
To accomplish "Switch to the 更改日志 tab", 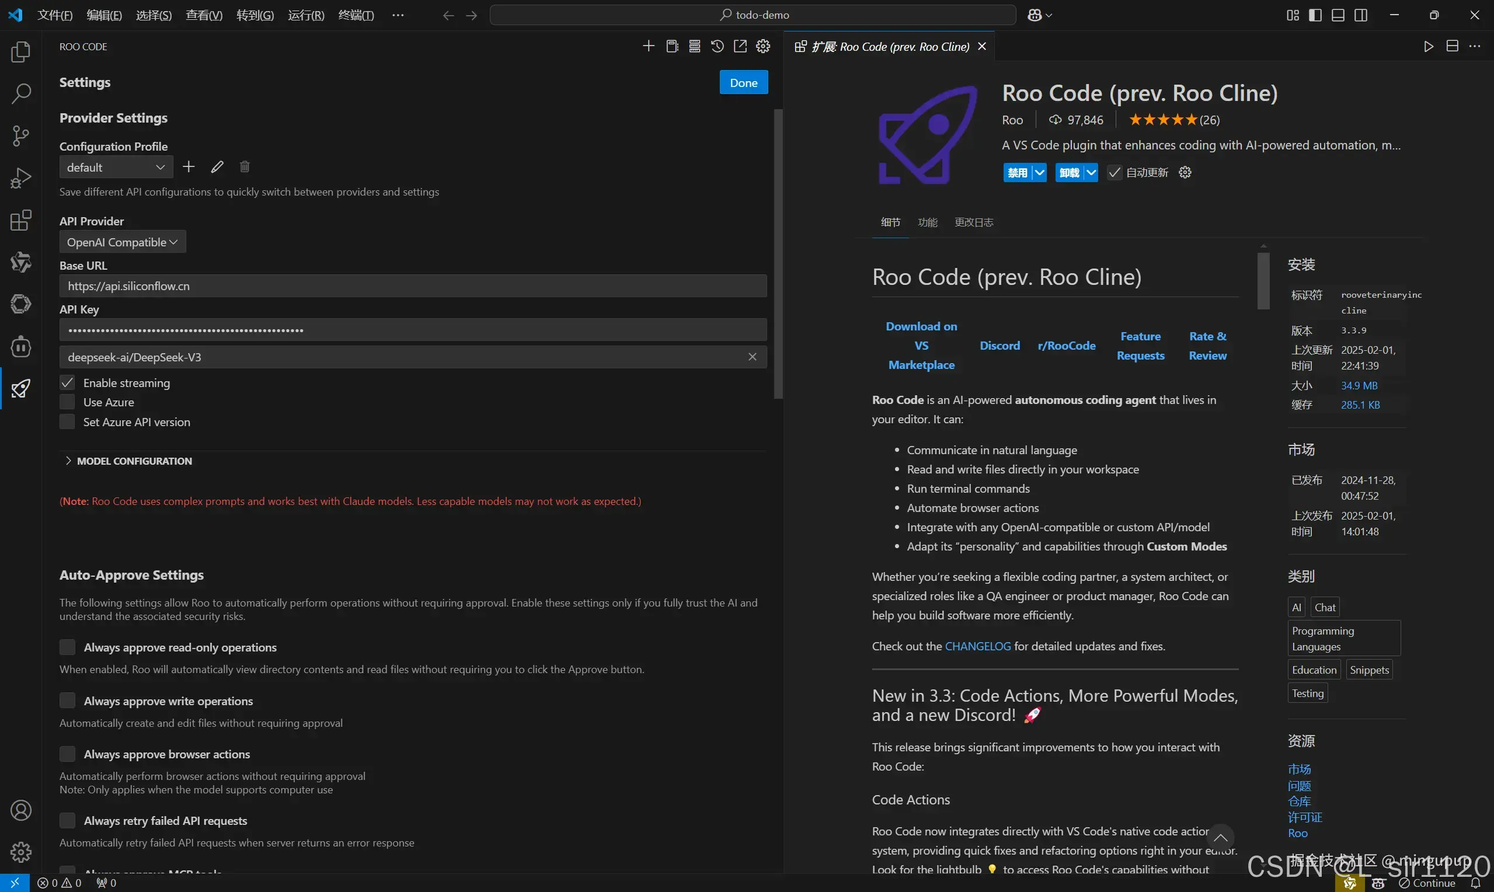I will tap(974, 222).
